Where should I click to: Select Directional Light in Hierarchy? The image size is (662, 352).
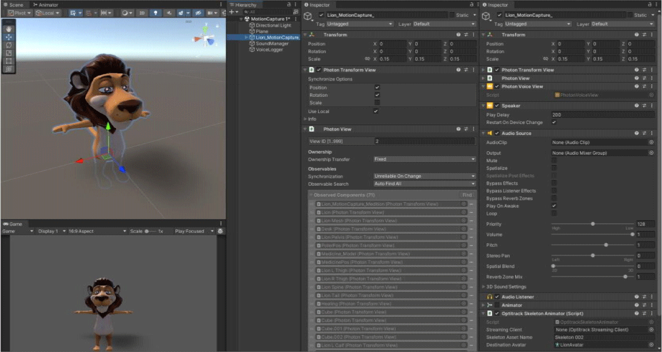click(x=273, y=25)
